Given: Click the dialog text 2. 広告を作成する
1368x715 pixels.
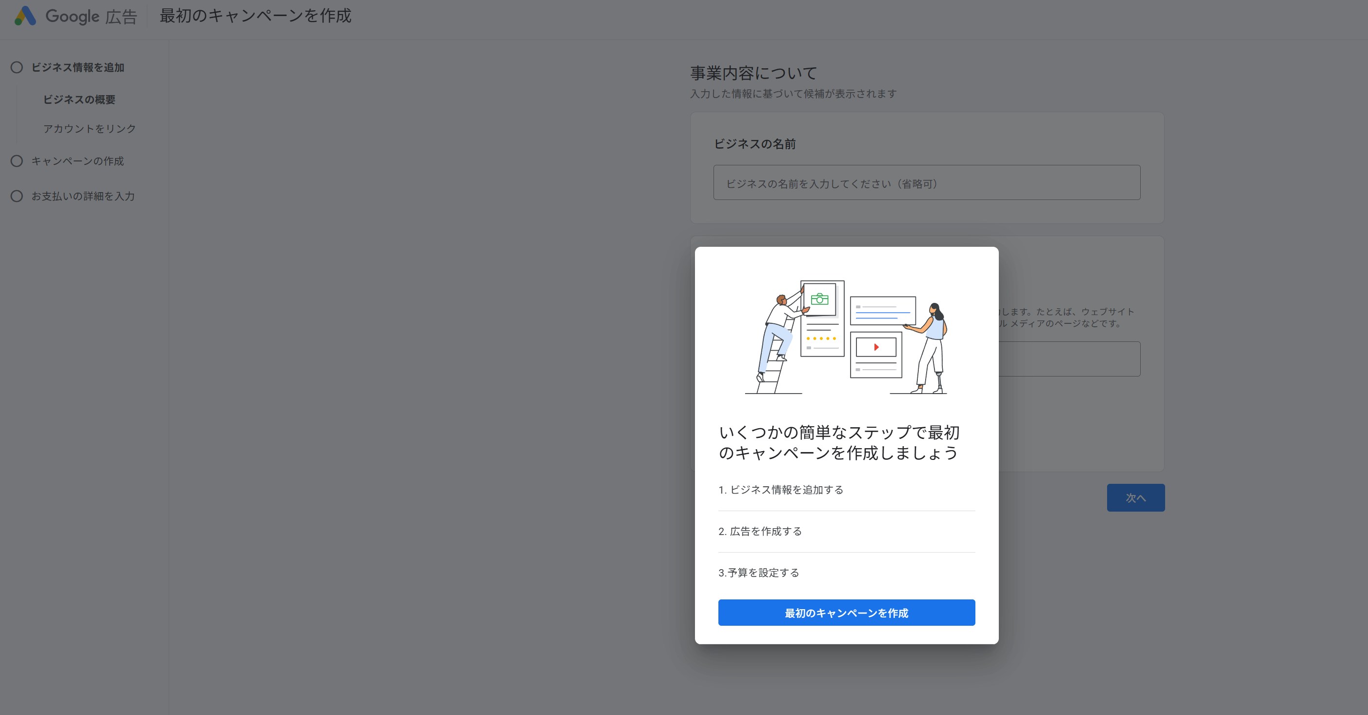Looking at the screenshot, I should [x=760, y=531].
